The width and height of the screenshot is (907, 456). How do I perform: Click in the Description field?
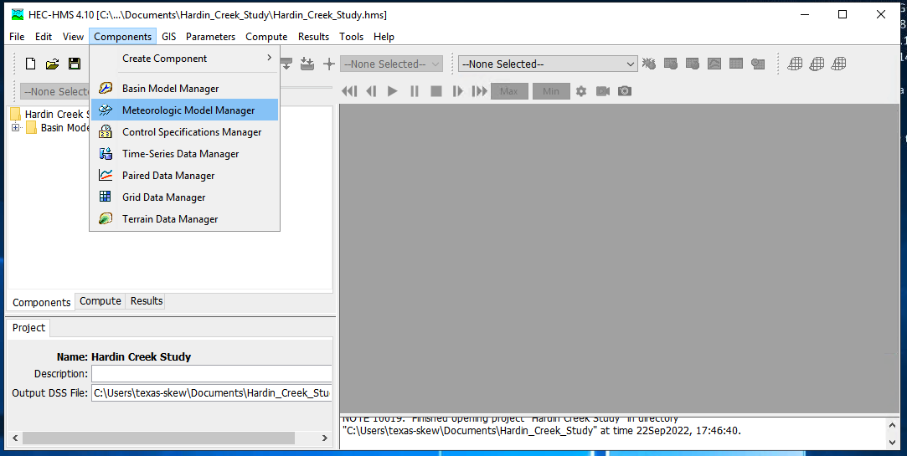click(212, 373)
